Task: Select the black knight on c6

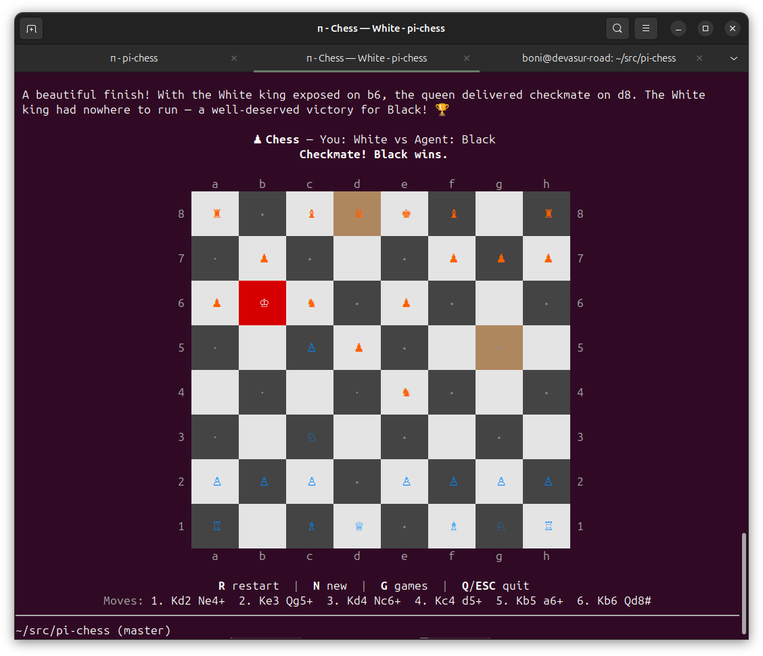Action: coord(310,303)
